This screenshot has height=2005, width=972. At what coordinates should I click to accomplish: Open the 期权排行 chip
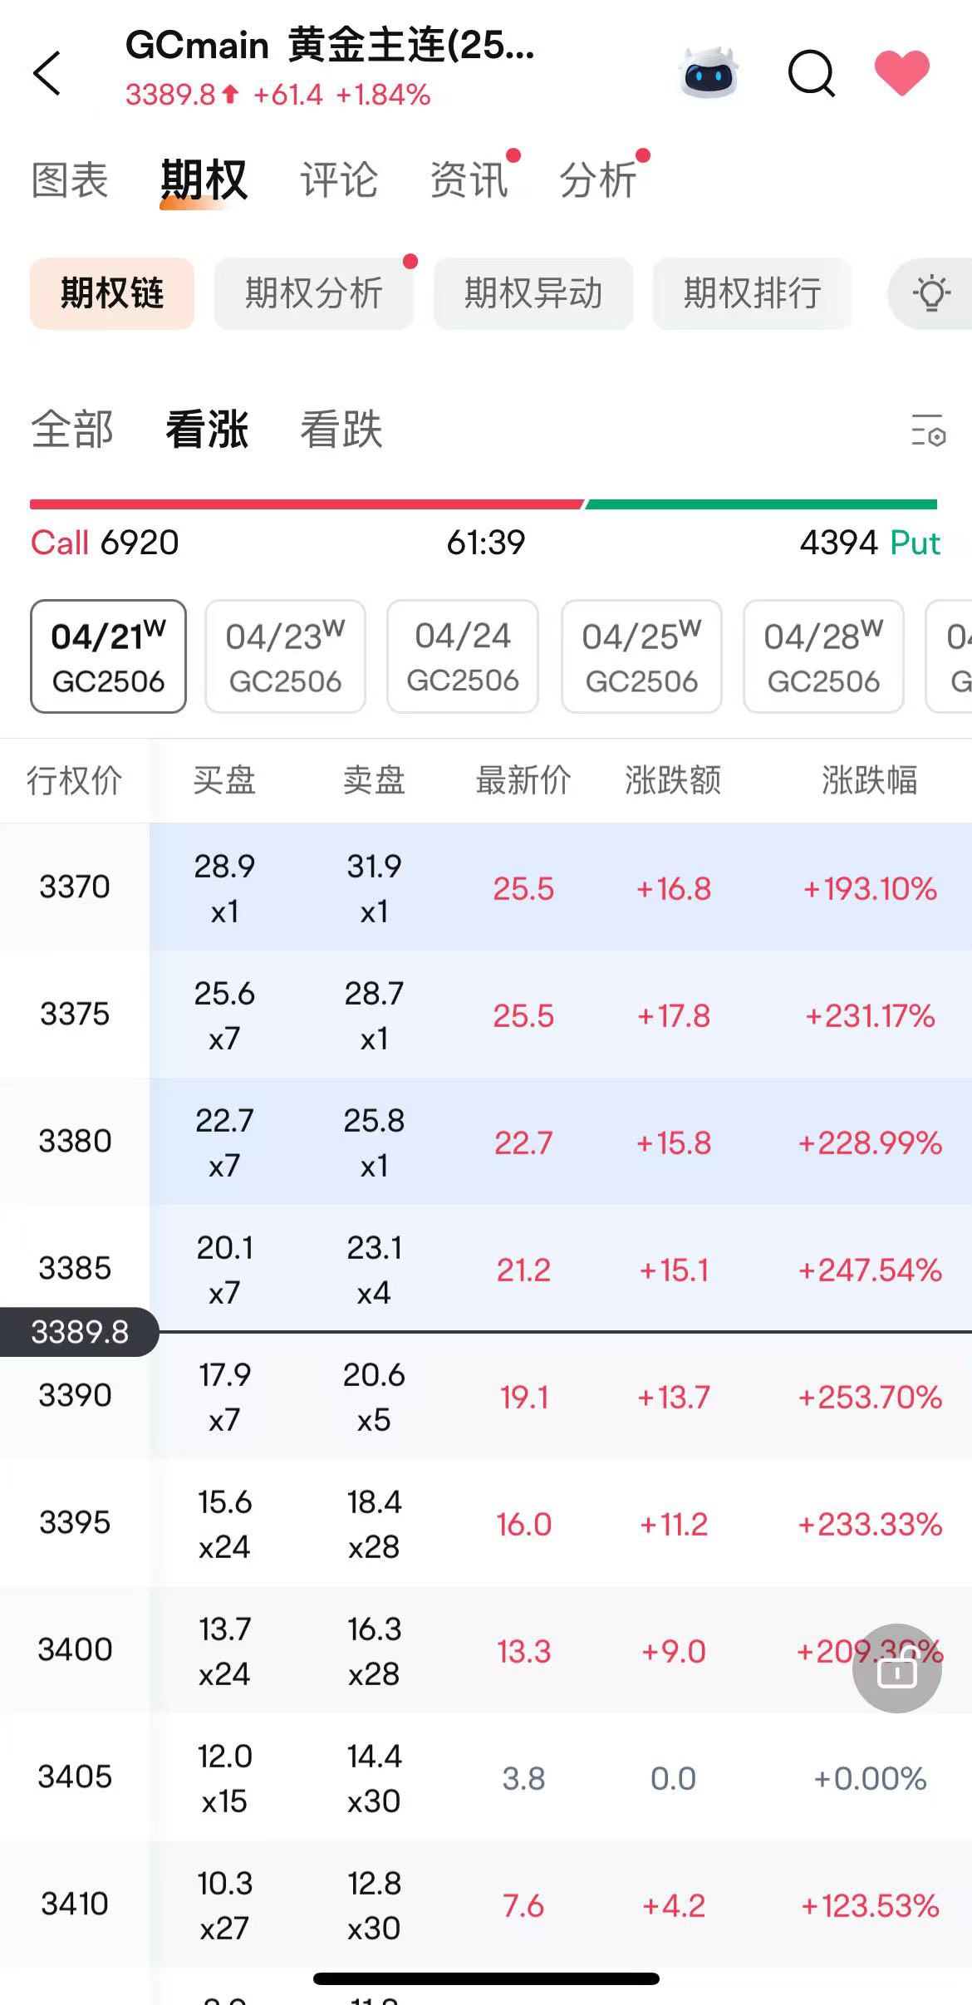click(752, 293)
